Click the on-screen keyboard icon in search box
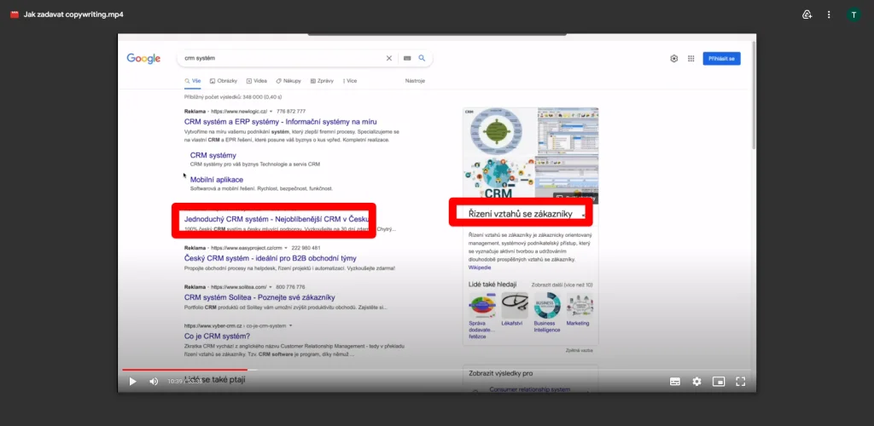874x426 pixels. pos(407,59)
